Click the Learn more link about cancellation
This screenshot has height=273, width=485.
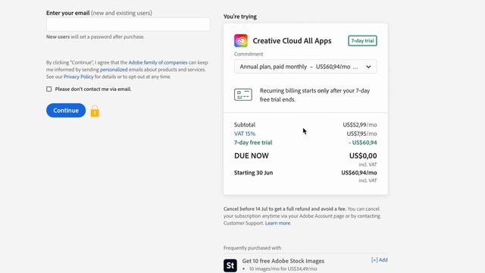pyautogui.click(x=277, y=223)
